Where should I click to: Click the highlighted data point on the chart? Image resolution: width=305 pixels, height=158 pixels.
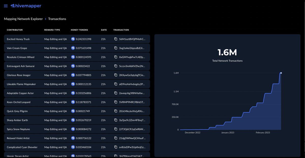tap(281, 73)
